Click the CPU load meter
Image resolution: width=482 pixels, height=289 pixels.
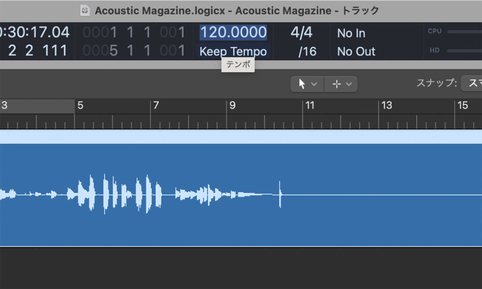[x=464, y=32]
